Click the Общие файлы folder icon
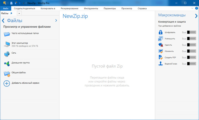 pyautogui.click(x=7, y=74)
